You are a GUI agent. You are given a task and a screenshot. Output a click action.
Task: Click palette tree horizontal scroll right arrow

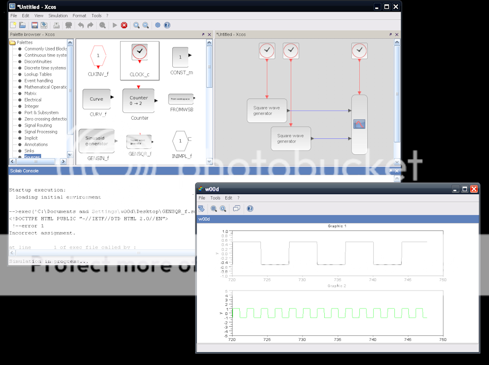63,161
